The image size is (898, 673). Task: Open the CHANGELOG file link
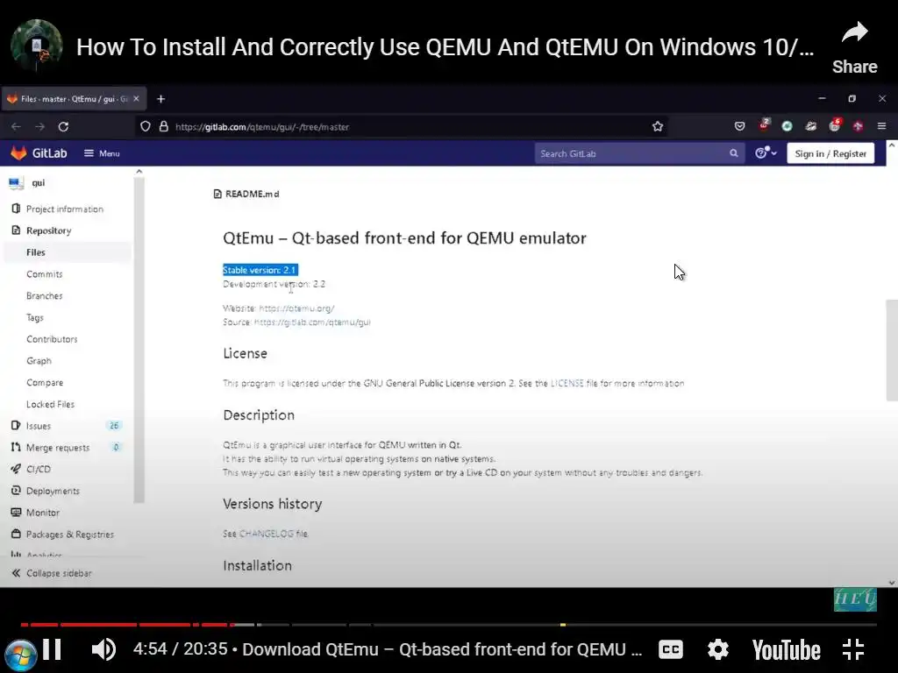tap(267, 534)
